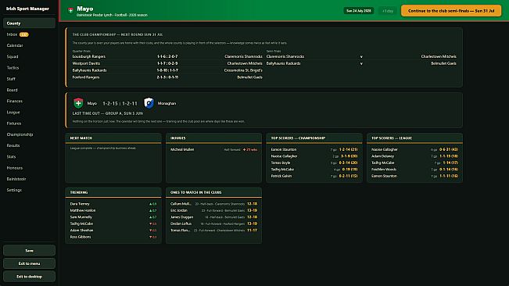The width and height of the screenshot is (509, 286).
Task: Click the green up arrow for Dara Tierney
Action: 150,204
